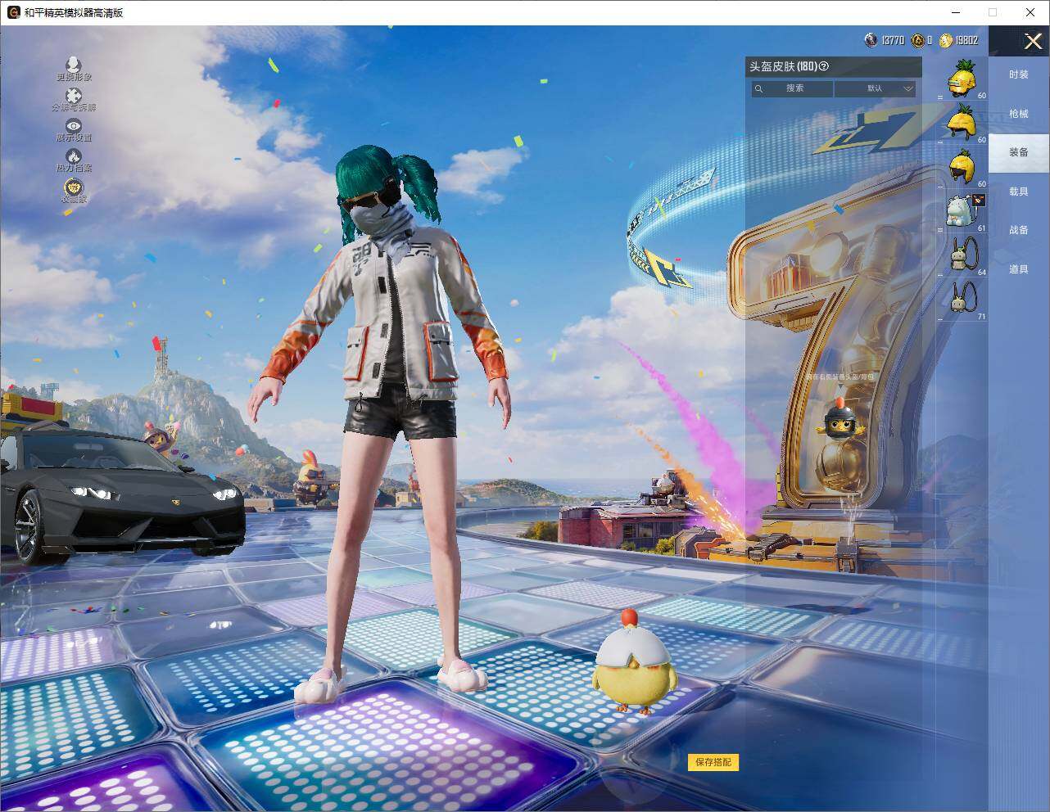Screen dimensions: 1050x812
Task: Open the 载具 tab
Action: pos(1019,192)
